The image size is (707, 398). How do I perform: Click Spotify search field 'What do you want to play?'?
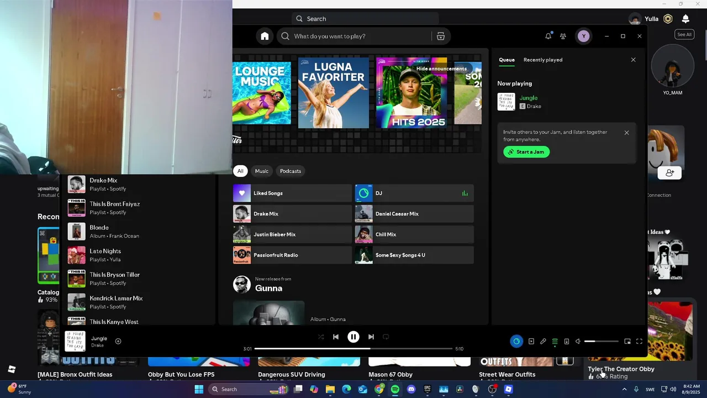click(353, 36)
